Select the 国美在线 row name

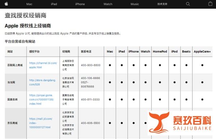[x=12, y=99]
